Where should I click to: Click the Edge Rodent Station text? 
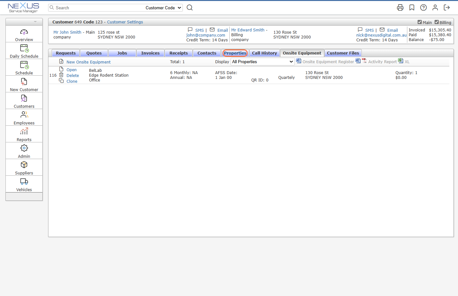tap(109, 75)
